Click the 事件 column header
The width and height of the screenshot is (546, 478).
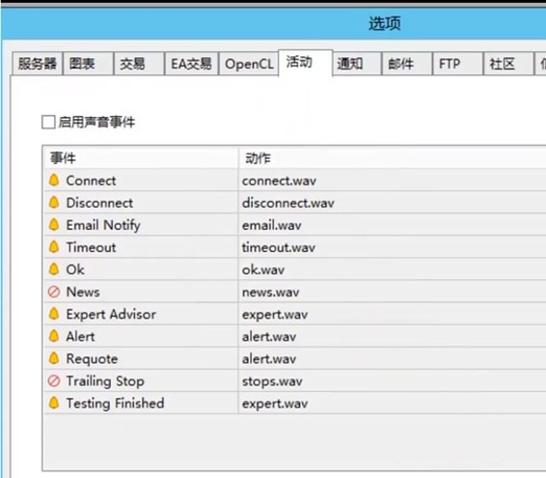pyautogui.click(x=141, y=158)
